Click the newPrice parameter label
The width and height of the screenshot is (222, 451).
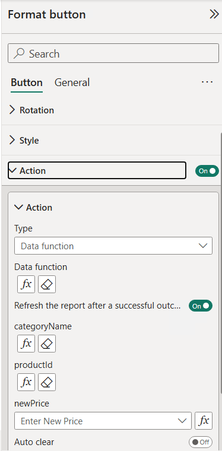(31, 404)
